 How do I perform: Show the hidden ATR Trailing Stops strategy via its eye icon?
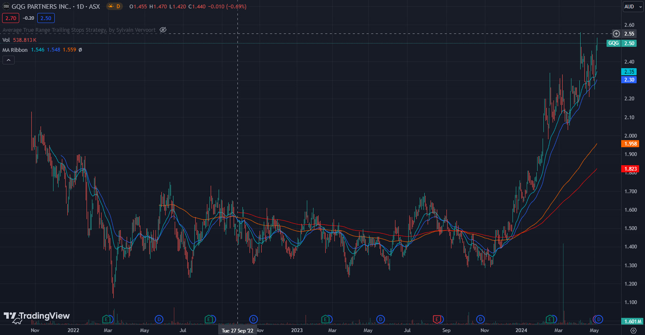click(163, 30)
